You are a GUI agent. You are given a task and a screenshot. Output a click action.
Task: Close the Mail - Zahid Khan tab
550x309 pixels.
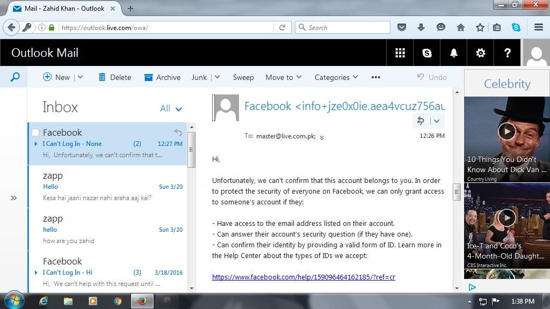pyautogui.click(x=113, y=9)
